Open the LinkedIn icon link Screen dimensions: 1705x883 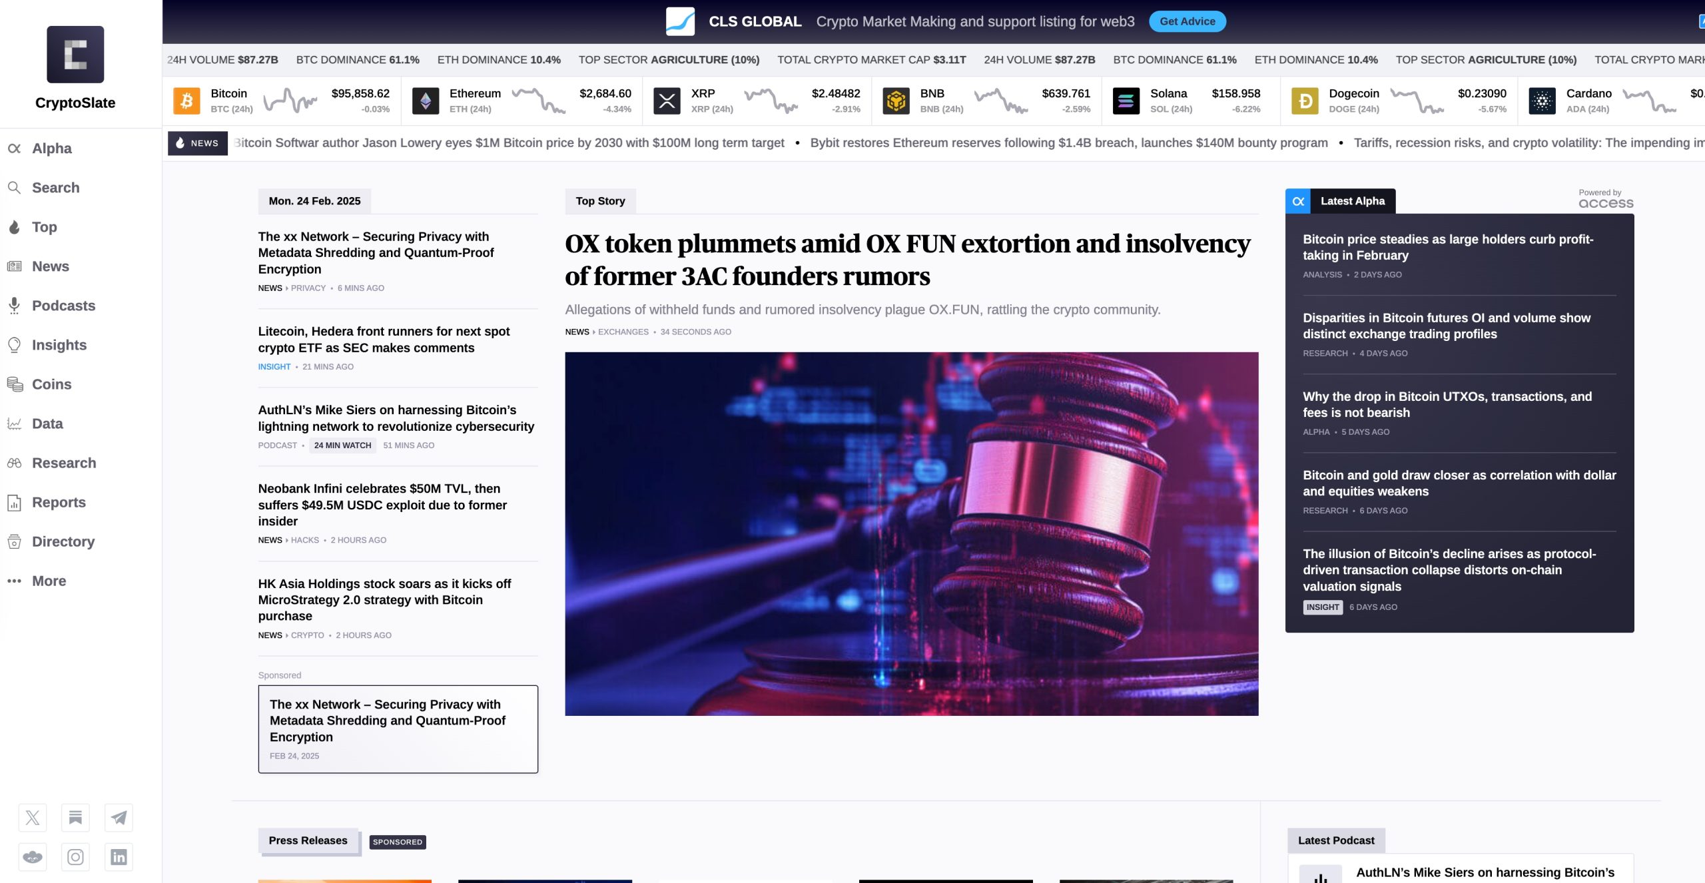point(119,857)
